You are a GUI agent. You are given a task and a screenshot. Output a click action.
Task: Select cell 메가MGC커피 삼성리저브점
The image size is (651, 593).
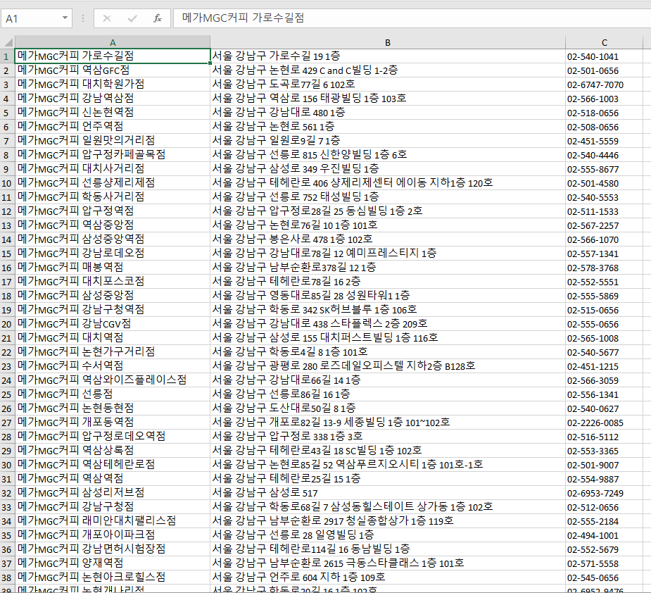tap(113, 493)
